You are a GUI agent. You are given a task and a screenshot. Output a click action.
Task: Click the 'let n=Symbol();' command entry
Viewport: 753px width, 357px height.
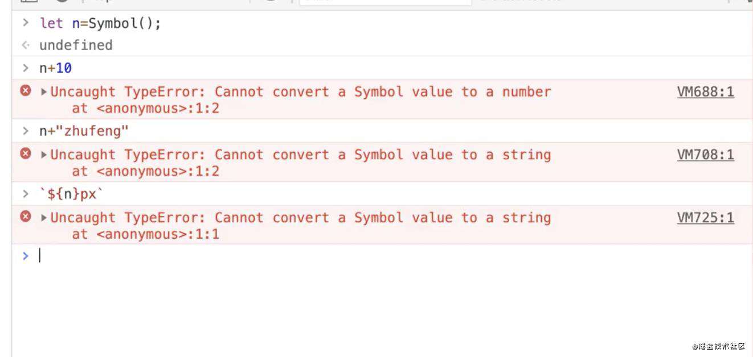coord(100,24)
